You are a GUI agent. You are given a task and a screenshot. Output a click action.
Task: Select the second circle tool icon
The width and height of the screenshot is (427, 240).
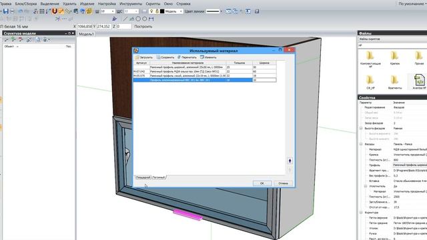click(144, 19)
